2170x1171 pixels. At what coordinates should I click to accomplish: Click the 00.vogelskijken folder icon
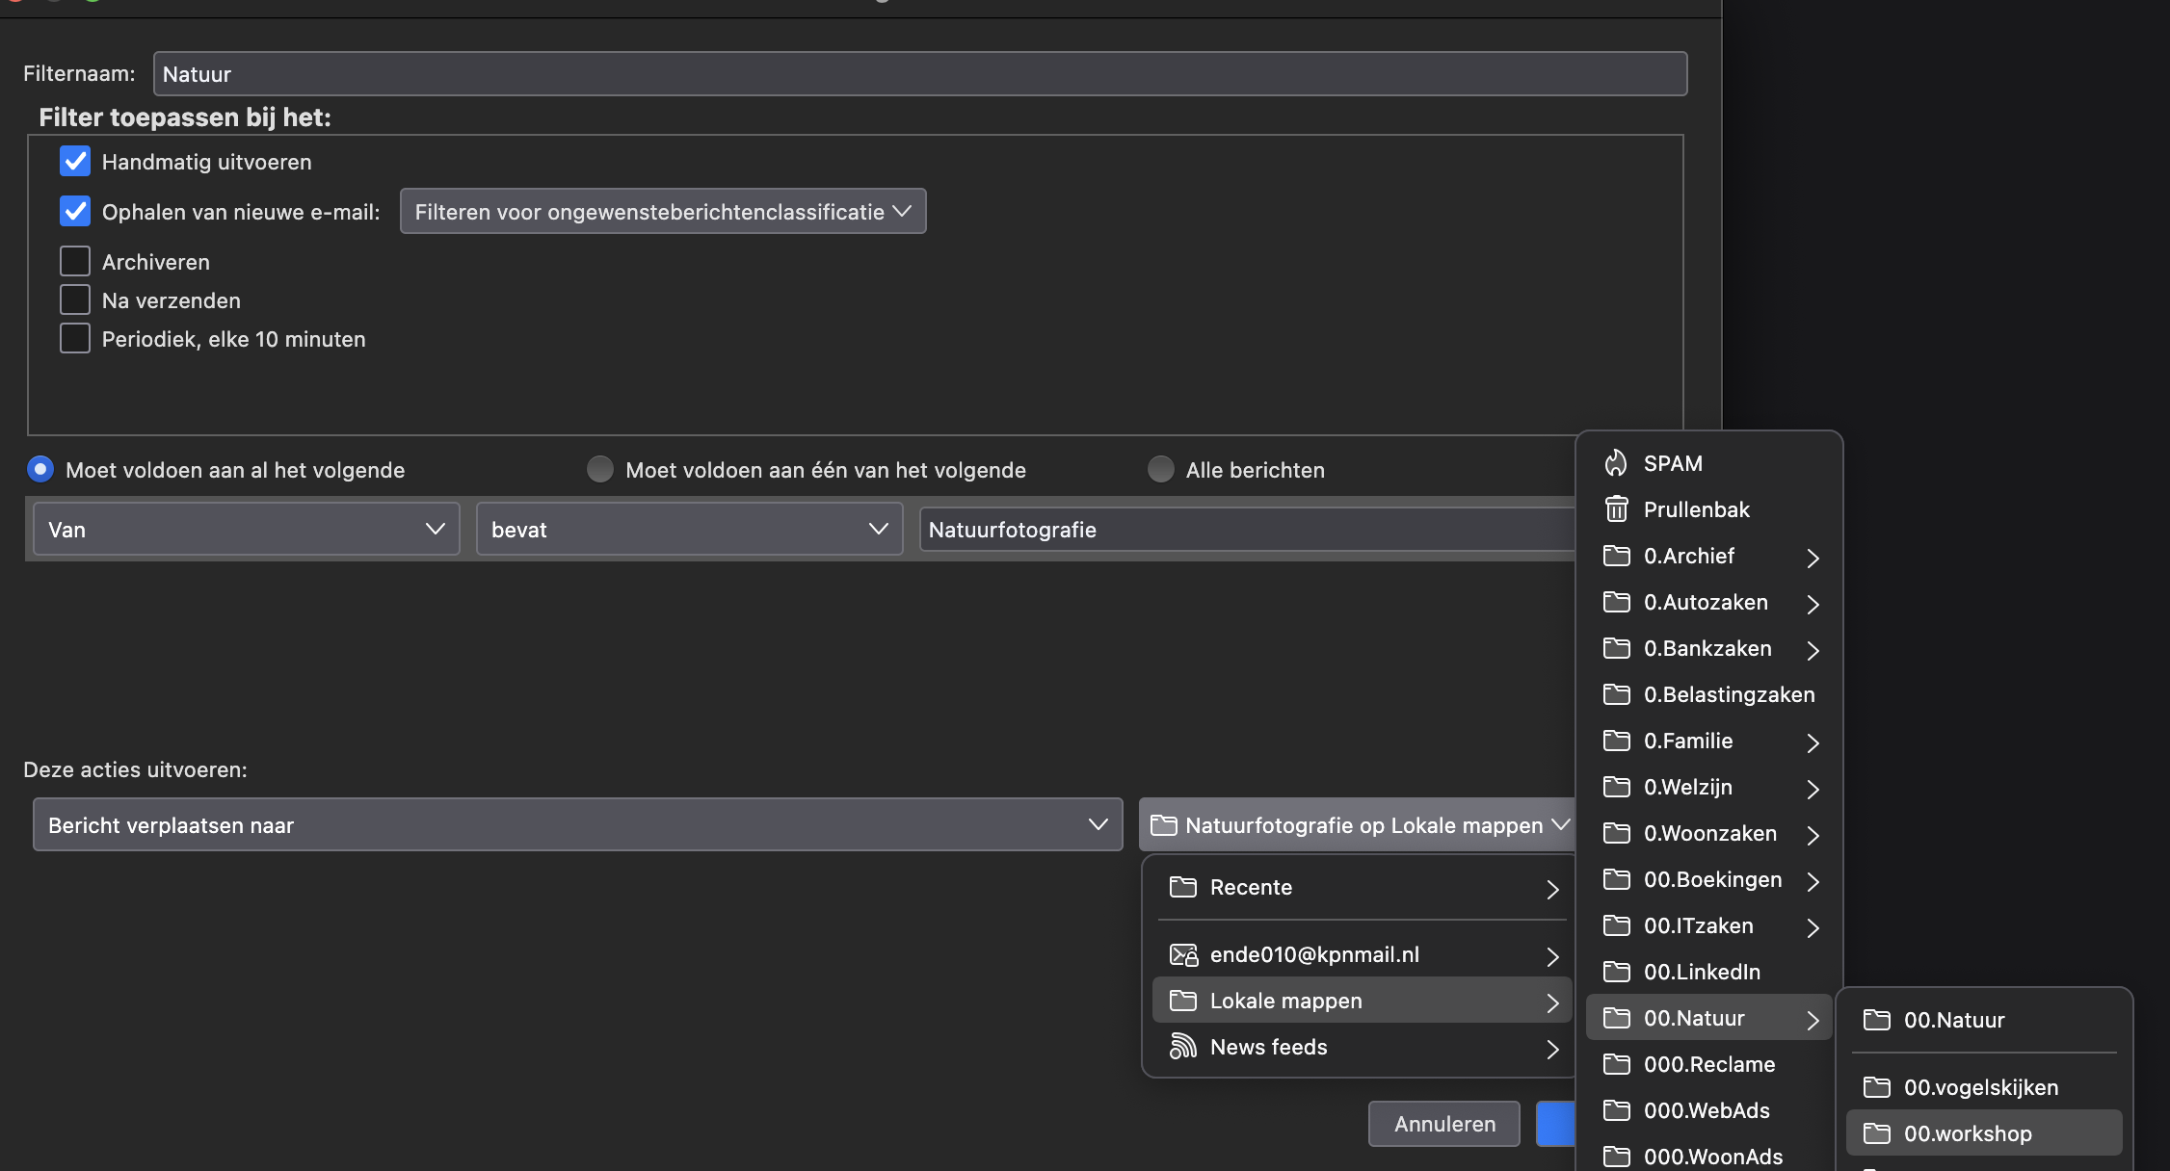coord(1876,1087)
